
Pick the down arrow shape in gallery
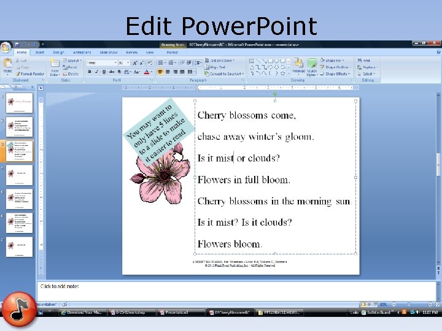coord(276,67)
